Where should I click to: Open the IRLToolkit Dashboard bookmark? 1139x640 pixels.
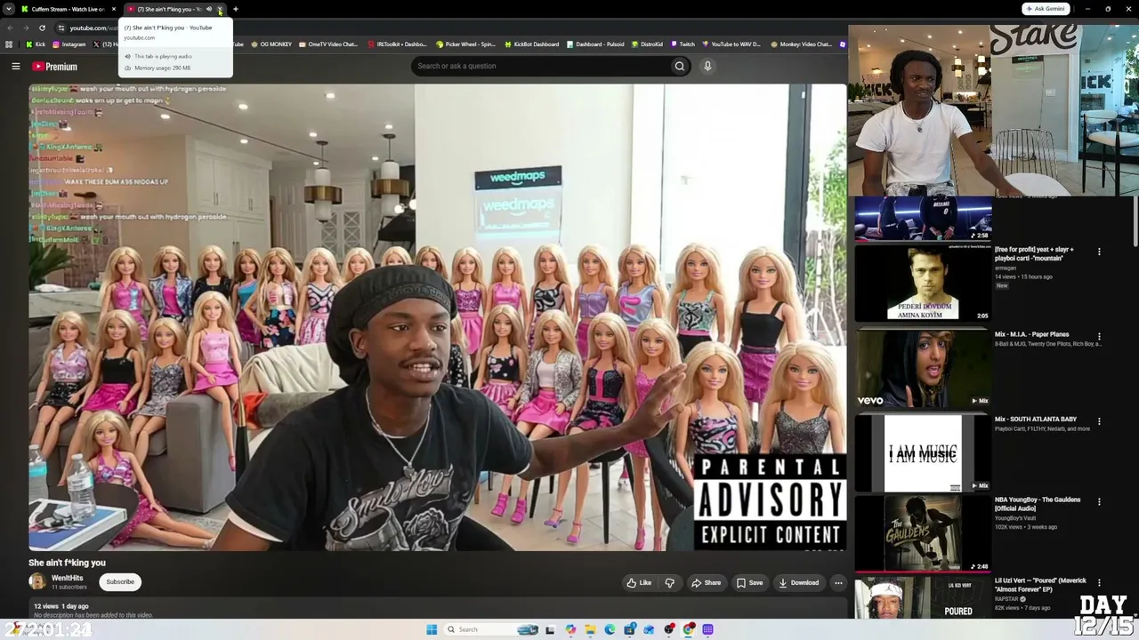pyautogui.click(x=397, y=44)
